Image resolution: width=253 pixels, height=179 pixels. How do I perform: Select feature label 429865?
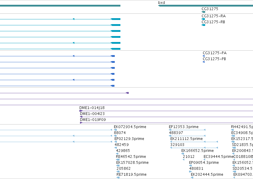click(x=123, y=151)
